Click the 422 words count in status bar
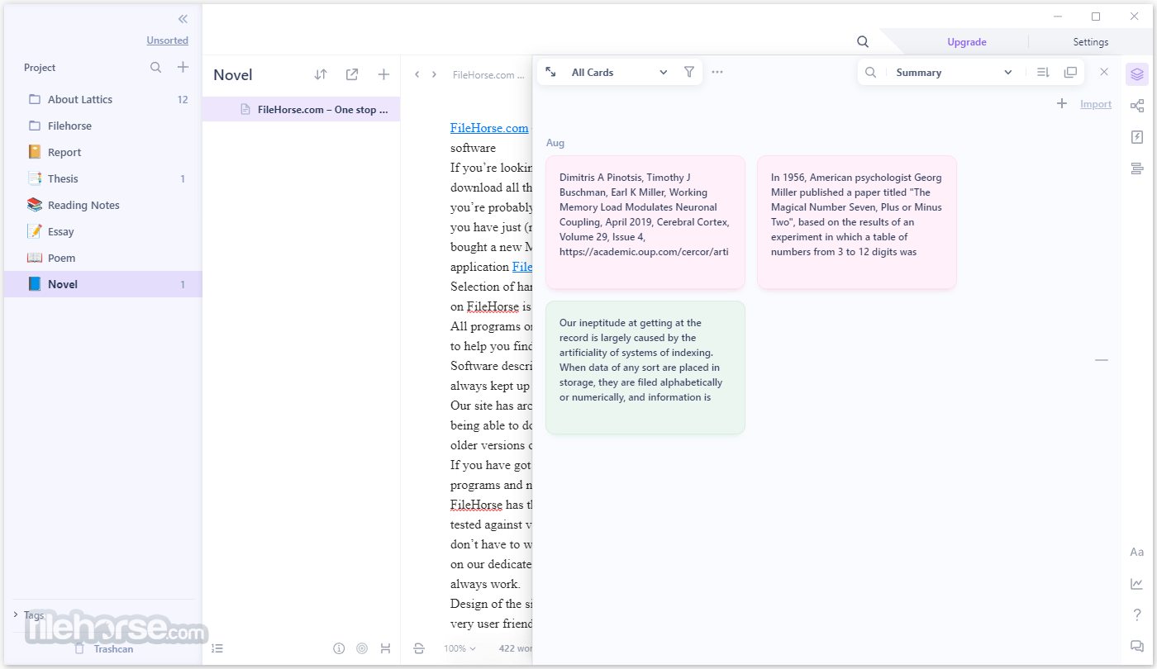This screenshot has height=669, width=1157. point(516,648)
